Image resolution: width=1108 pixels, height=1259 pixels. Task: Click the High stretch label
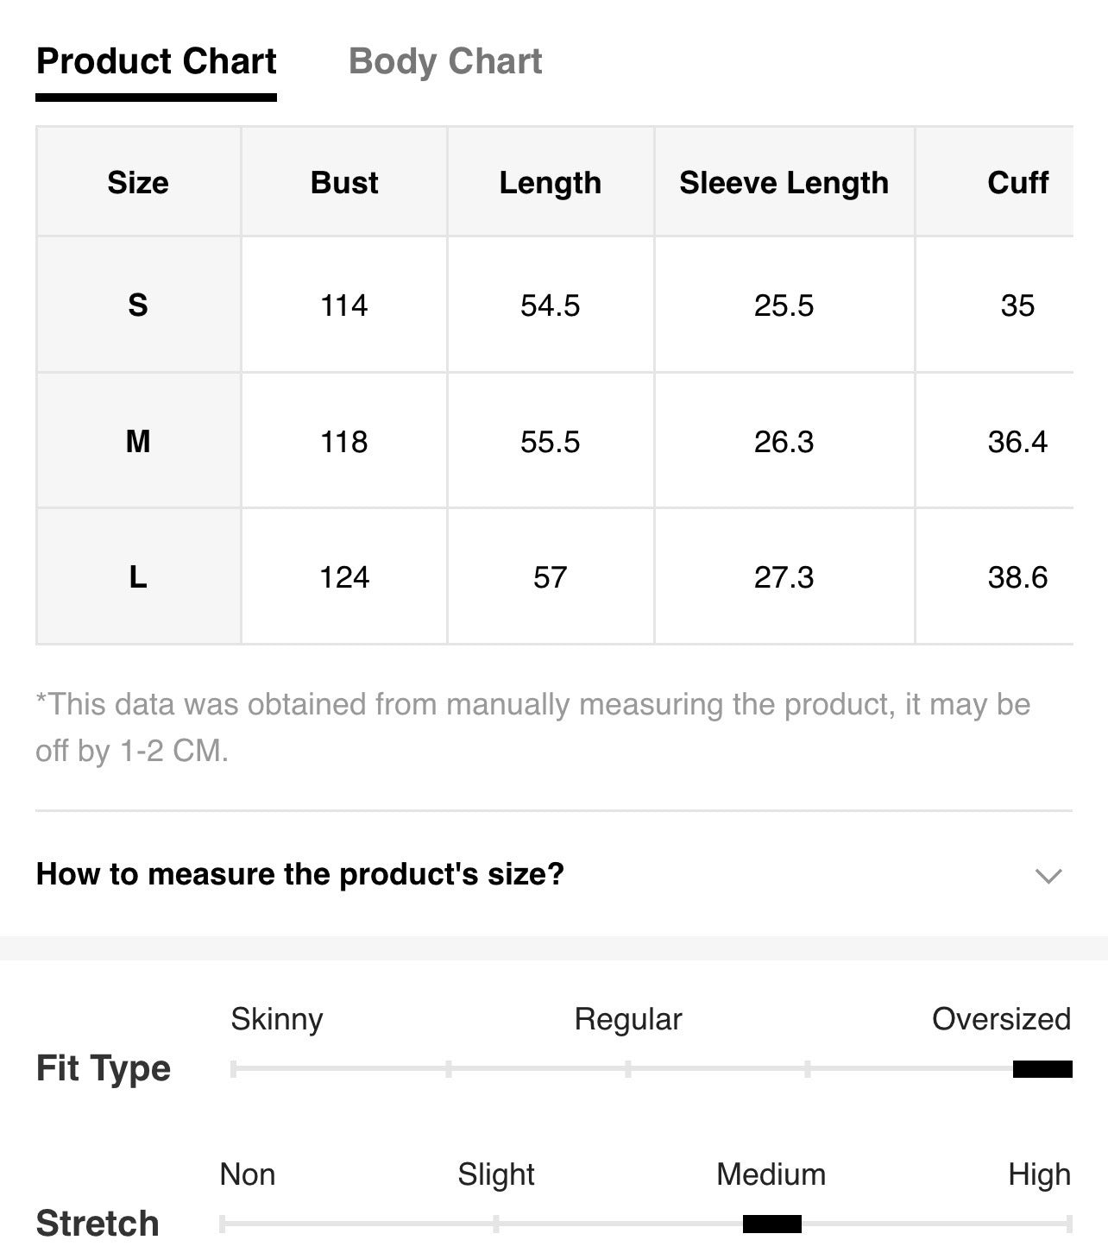(1039, 1175)
